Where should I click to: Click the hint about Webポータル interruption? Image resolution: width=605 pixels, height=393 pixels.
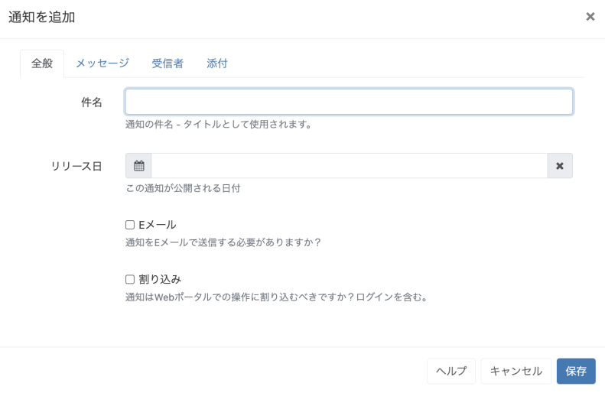277,297
